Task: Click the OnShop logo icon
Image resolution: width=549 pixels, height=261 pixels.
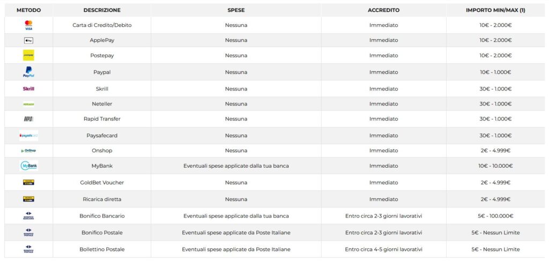Action: pos(28,151)
